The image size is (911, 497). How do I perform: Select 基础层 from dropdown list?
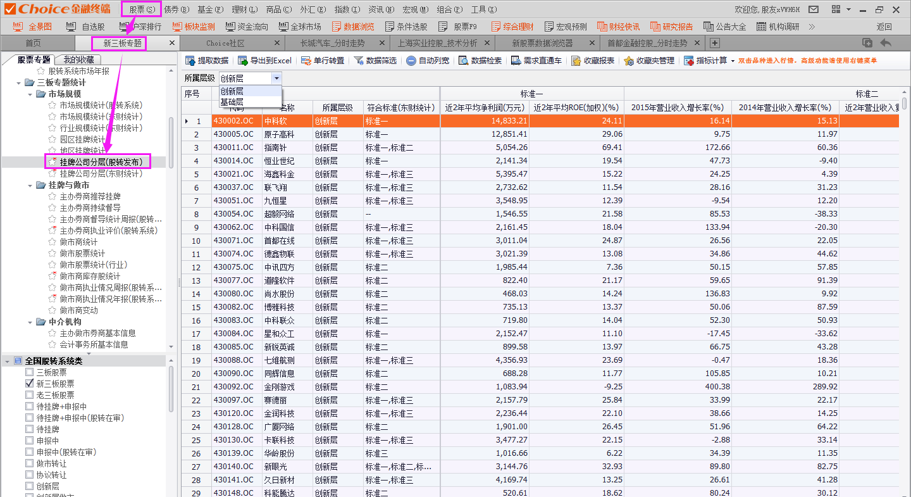coord(250,101)
